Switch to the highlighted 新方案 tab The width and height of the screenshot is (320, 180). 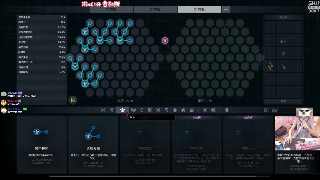tap(199, 9)
